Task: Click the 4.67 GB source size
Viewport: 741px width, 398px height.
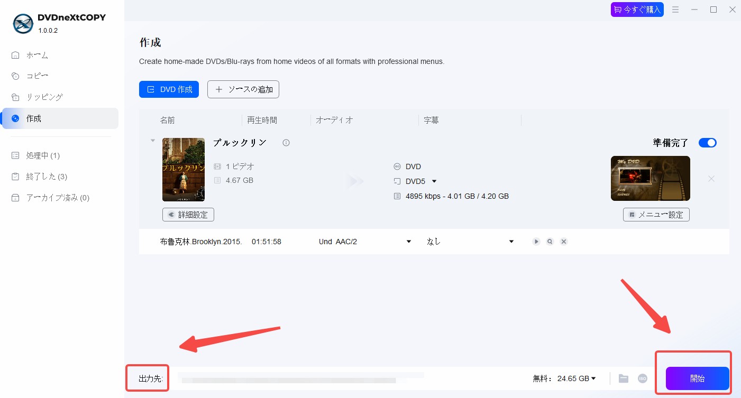Action: [240, 180]
